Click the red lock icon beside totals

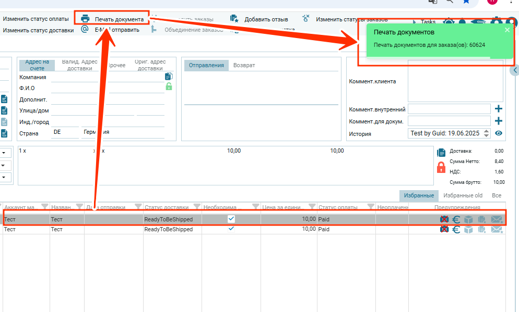click(441, 167)
